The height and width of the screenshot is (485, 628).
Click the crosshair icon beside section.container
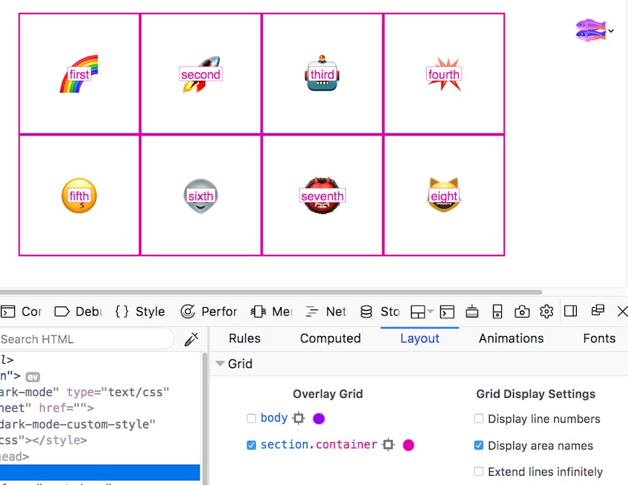pyautogui.click(x=388, y=445)
